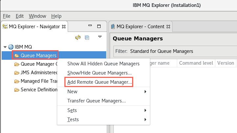Choose Transfer Queue Managers entry
The height and width of the screenshot is (133, 237).
click(96, 101)
